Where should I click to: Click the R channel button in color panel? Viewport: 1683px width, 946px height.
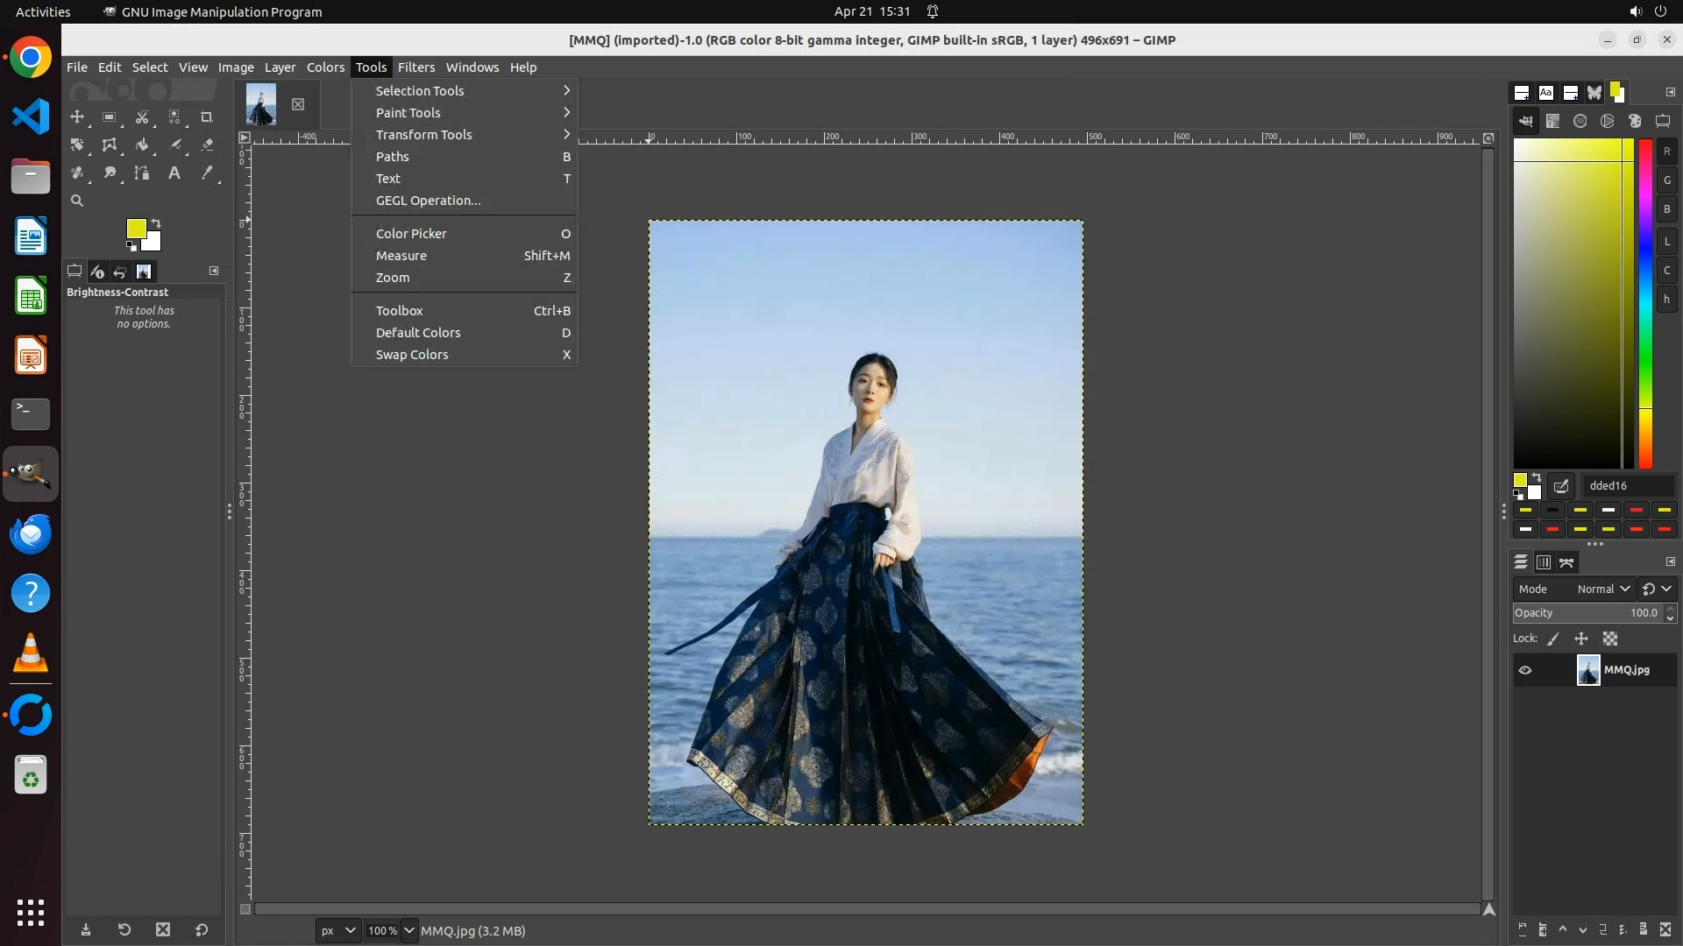(x=1666, y=152)
